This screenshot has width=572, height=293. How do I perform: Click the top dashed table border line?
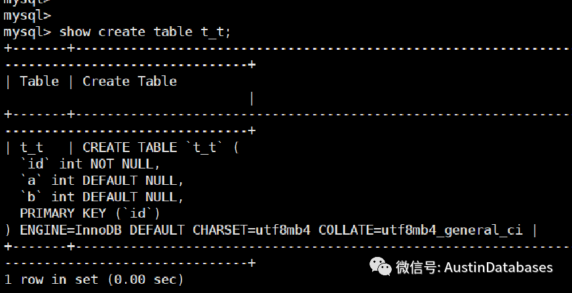[286, 49]
